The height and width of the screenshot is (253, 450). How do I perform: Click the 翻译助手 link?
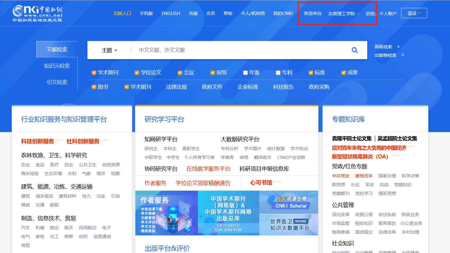tap(263, 158)
